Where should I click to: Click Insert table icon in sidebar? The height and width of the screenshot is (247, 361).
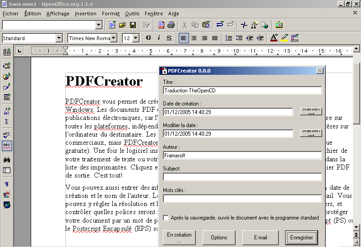[x=7, y=52]
